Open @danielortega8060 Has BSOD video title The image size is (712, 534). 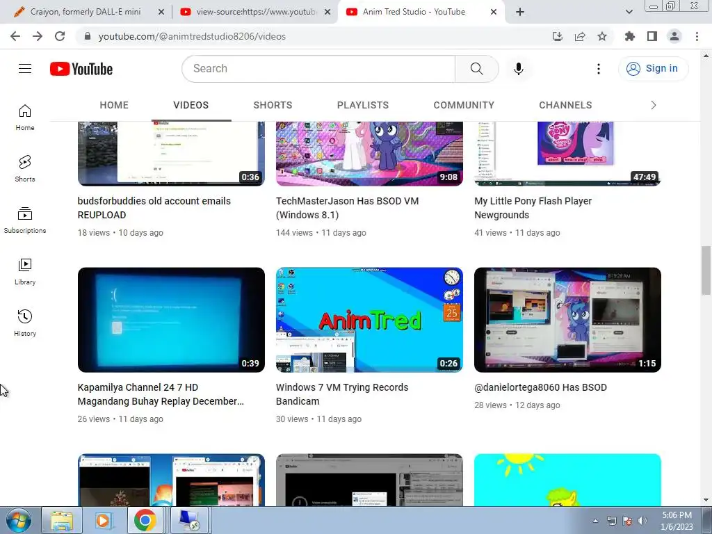coord(540,387)
